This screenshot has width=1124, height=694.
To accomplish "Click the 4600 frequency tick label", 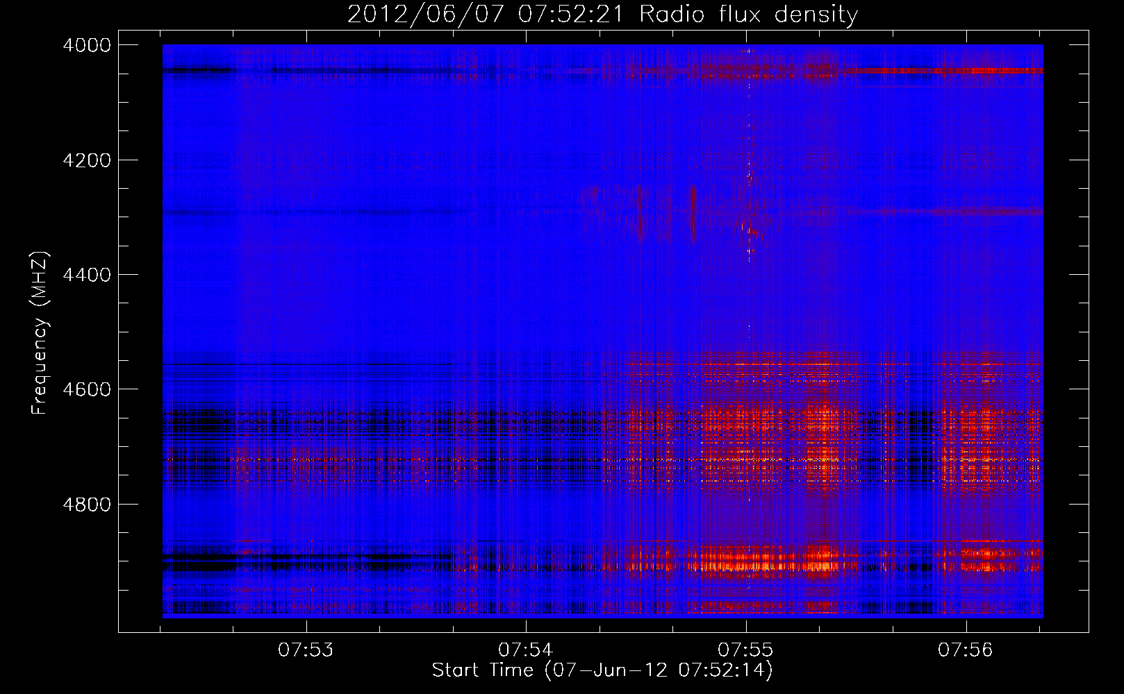I will [x=86, y=389].
